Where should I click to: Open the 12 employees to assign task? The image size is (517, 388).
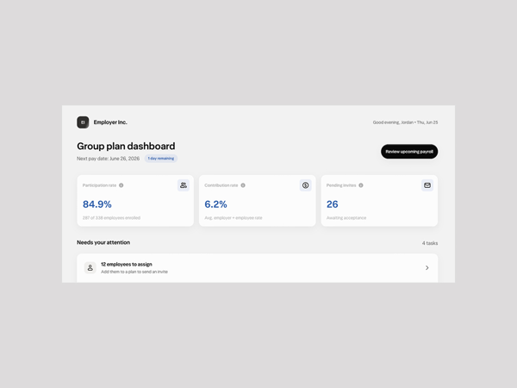(257, 268)
